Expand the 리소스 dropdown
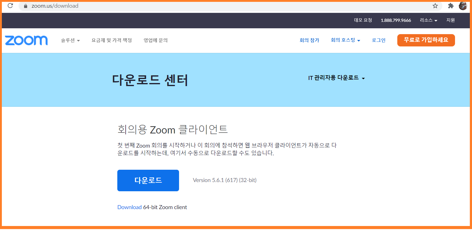 [428, 20]
